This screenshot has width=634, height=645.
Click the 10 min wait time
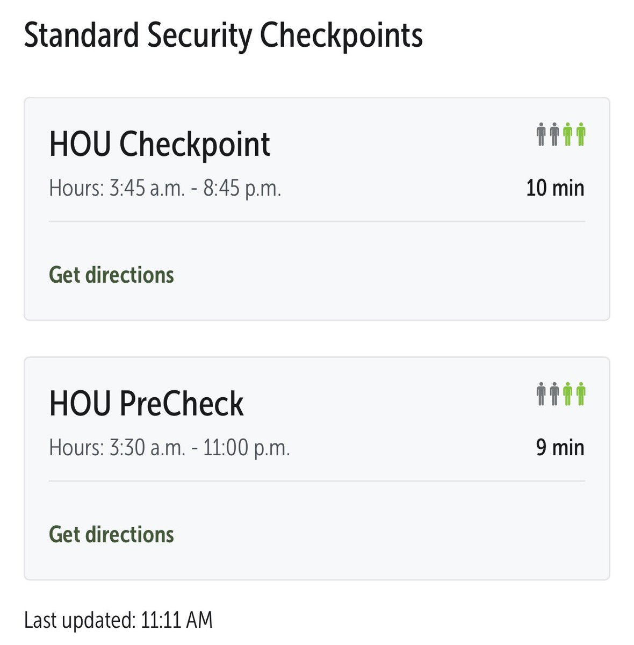pyautogui.click(x=555, y=188)
